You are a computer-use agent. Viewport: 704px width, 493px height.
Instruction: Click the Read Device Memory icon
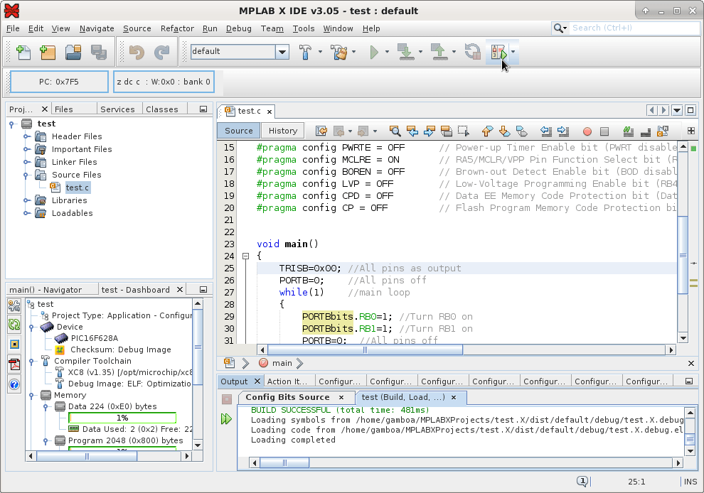[439, 52]
